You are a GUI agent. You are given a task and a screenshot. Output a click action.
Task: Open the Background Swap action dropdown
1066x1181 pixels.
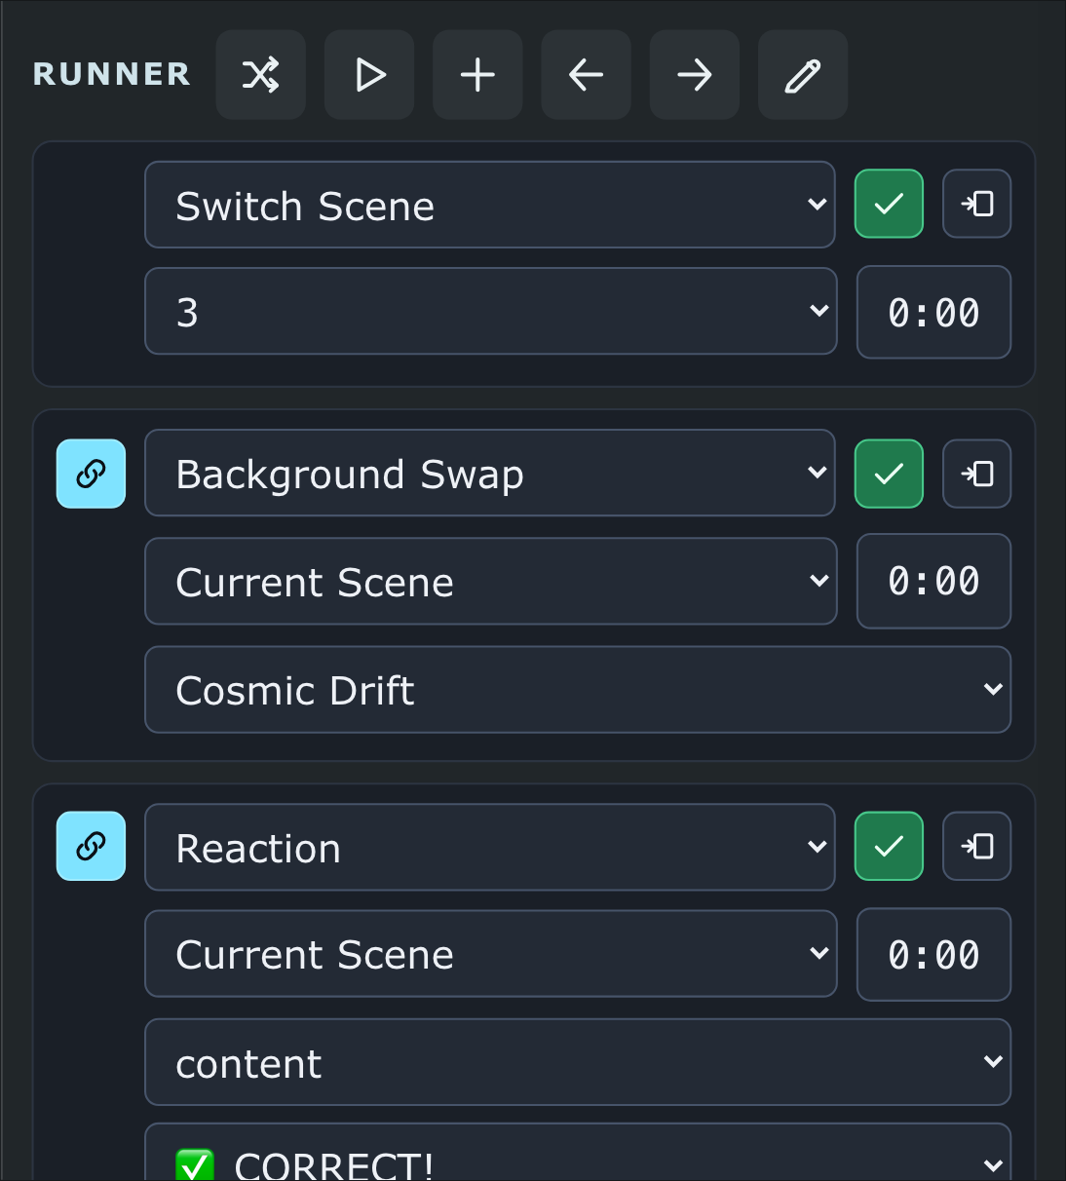point(490,473)
